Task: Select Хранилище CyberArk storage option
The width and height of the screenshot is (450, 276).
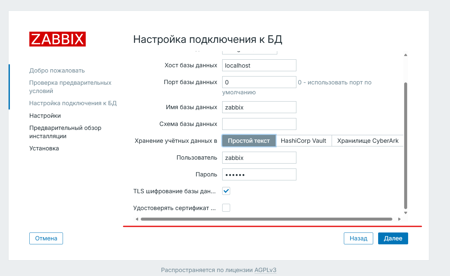Action: click(368, 141)
